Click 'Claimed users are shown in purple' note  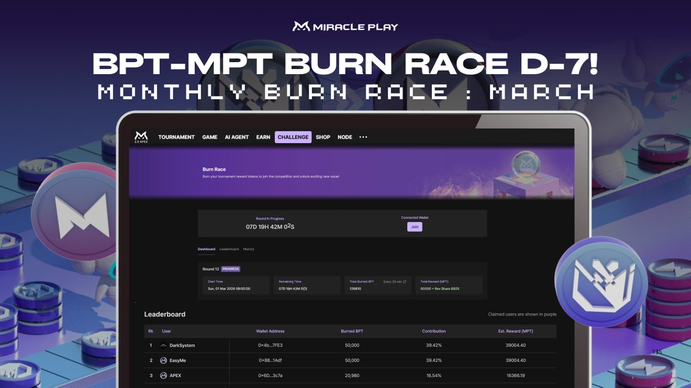(522, 314)
